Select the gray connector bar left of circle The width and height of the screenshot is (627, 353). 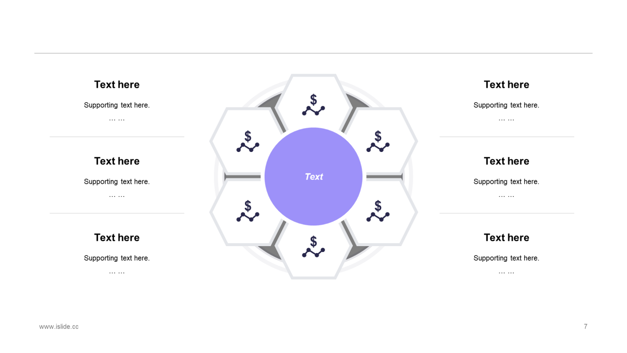[242, 176]
